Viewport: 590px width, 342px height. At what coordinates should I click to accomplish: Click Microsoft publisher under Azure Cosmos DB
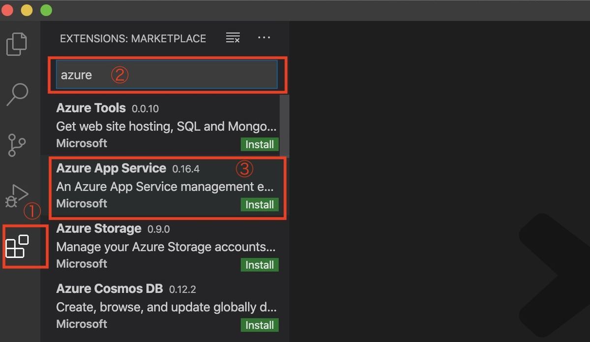pos(82,324)
